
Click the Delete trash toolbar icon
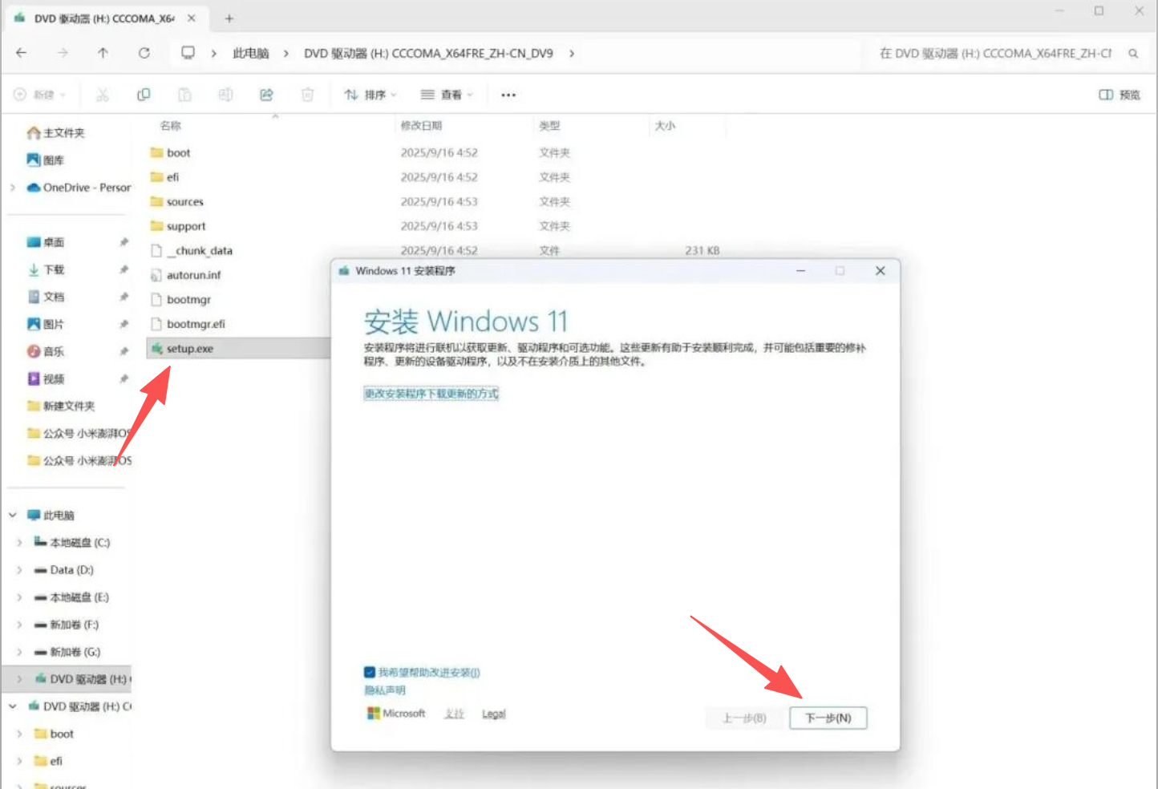point(307,95)
